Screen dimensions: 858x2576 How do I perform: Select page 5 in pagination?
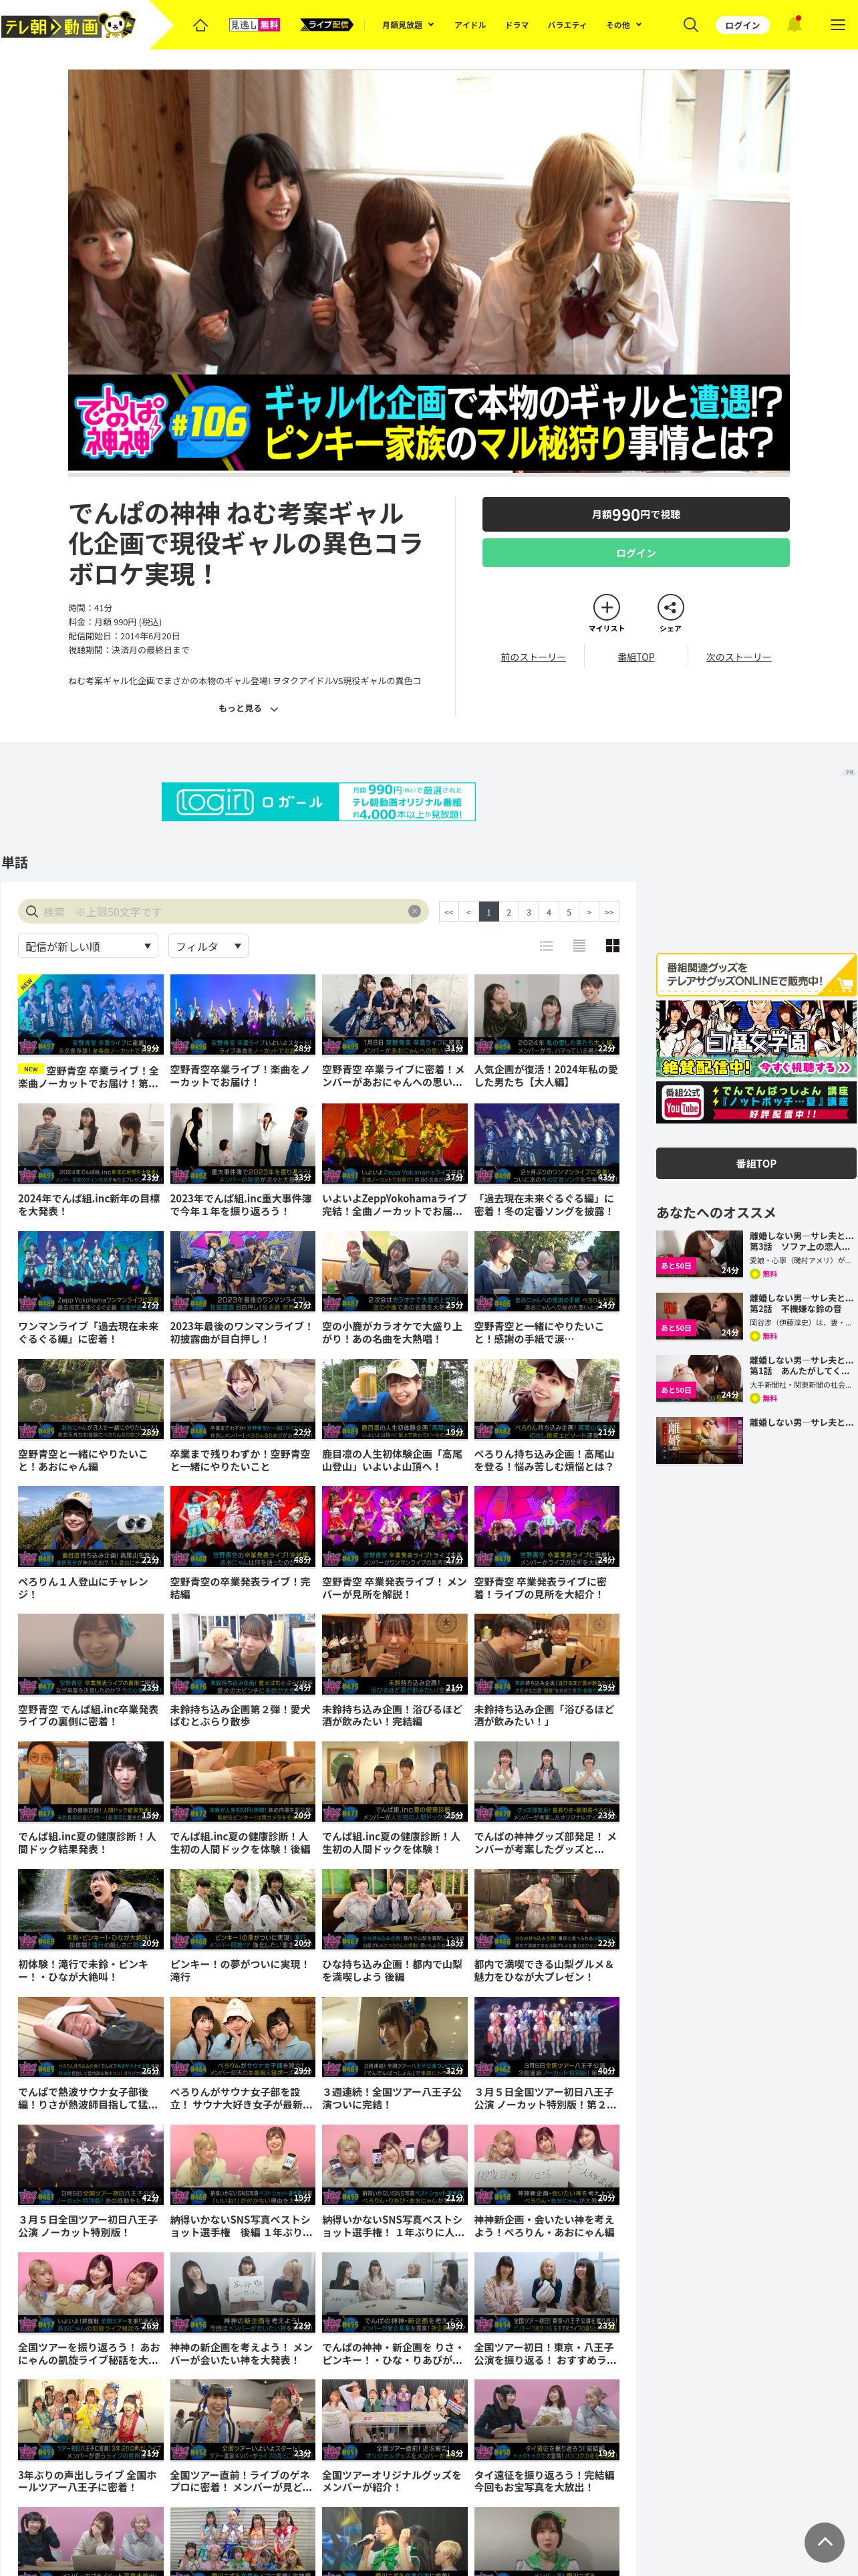[569, 911]
